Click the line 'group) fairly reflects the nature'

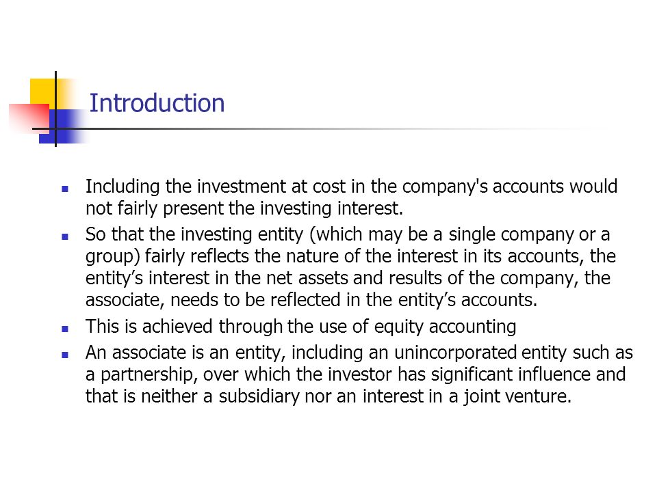(x=350, y=256)
